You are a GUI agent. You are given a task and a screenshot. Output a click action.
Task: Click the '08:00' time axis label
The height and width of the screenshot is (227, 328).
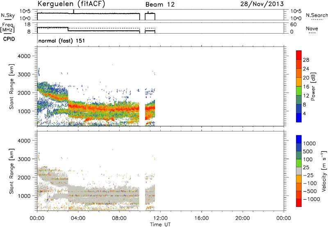(119, 218)
